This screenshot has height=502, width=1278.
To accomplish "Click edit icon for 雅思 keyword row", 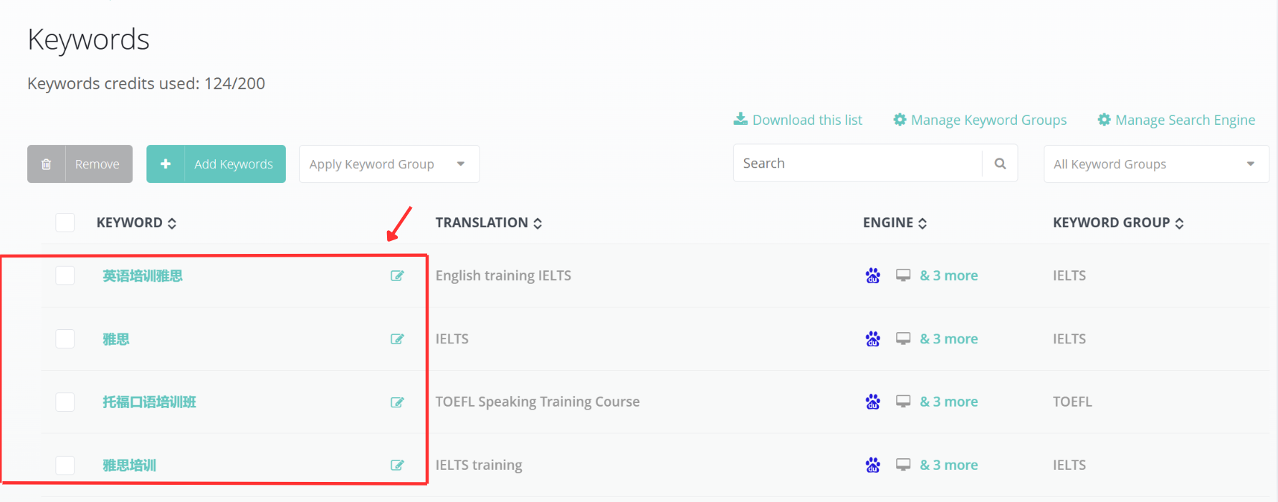I will pyautogui.click(x=397, y=339).
